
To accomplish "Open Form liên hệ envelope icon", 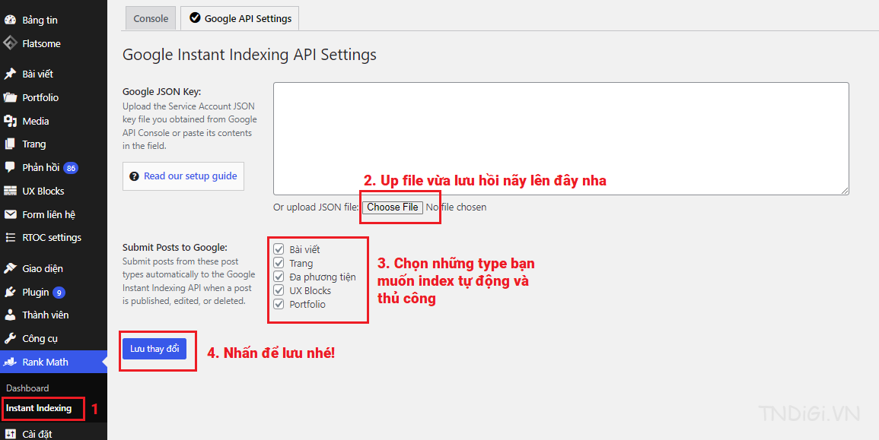I will (x=10, y=214).
